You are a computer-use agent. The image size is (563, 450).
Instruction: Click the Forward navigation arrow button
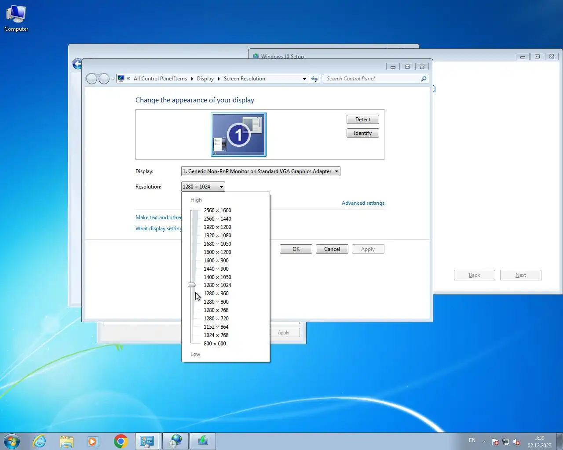point(104,79)
